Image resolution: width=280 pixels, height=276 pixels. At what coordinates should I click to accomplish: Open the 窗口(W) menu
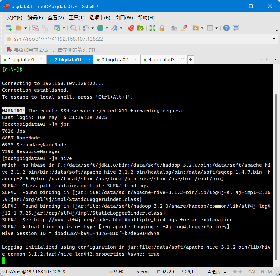pyautogui.click(x=124, y=18)
